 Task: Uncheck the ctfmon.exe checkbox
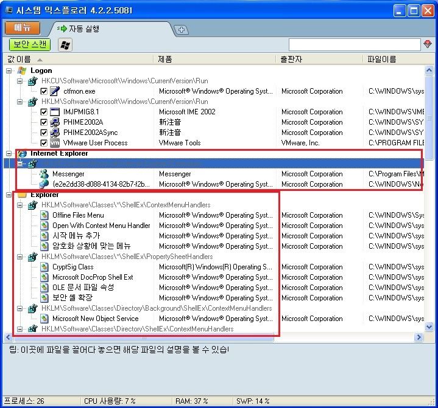tap(44, 91)
